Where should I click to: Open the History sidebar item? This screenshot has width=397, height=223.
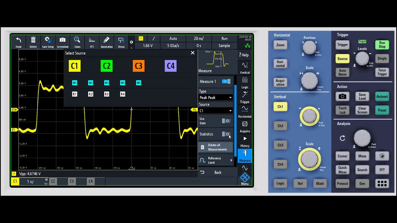click(x=245, y=142)
